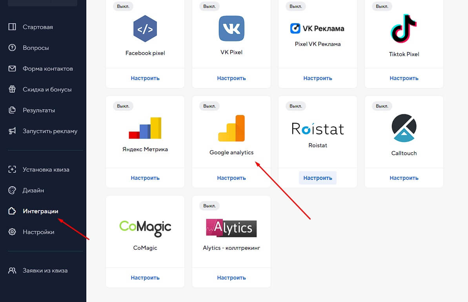Select the VK Pixel logo
Screen dimensions: 468x302
pyautogui.click(x=231, y=28)
